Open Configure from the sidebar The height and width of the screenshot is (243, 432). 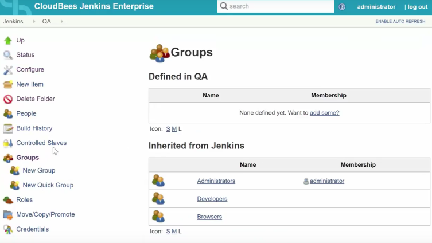pyautogui.click(x=30, y=69)
